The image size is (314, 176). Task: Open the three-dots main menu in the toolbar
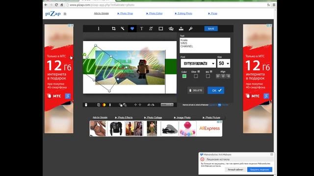click(99, 29)
